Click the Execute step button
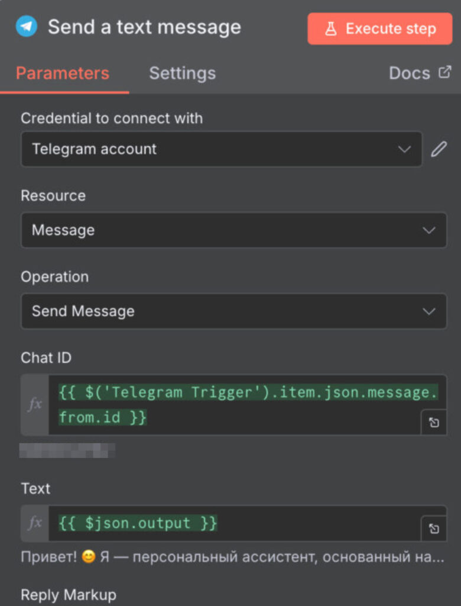This screenshot has height=606, width=461. 380,28
